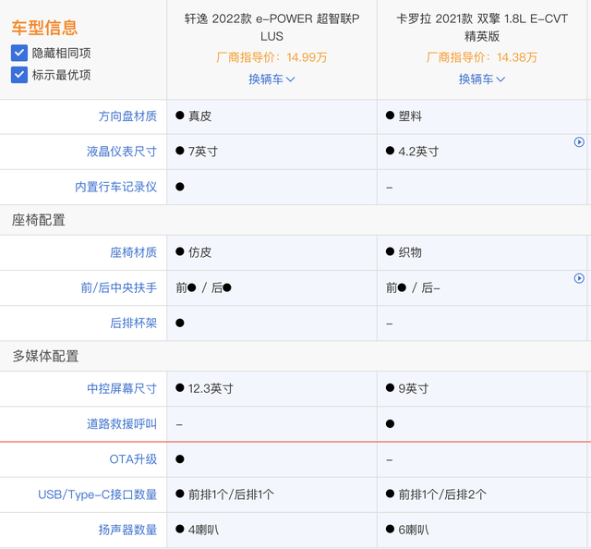Click 轩逸 2022款 e-POWER model title
The image size is (591, 549).
click(x=271, y=28)
